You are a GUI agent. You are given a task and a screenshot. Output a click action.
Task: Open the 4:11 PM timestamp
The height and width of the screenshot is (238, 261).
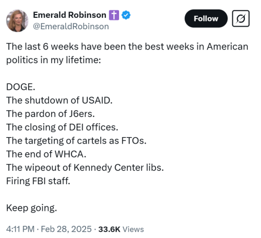20,229
